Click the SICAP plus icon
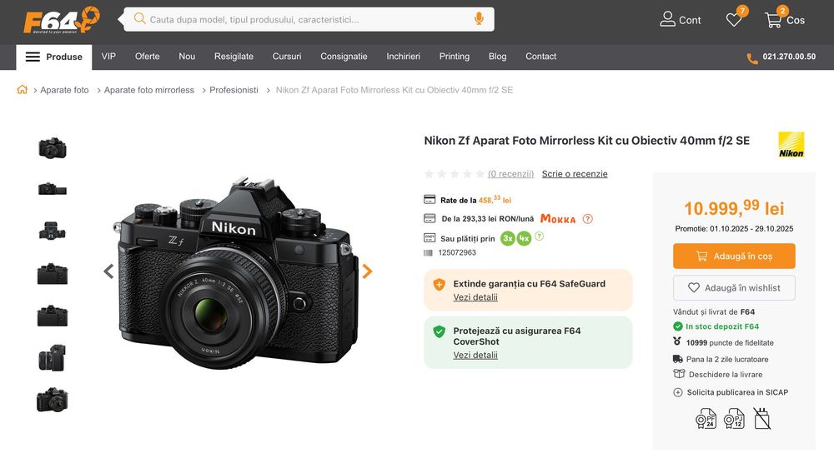The height and width of the screenshot is (453, 834). [677, 392]
